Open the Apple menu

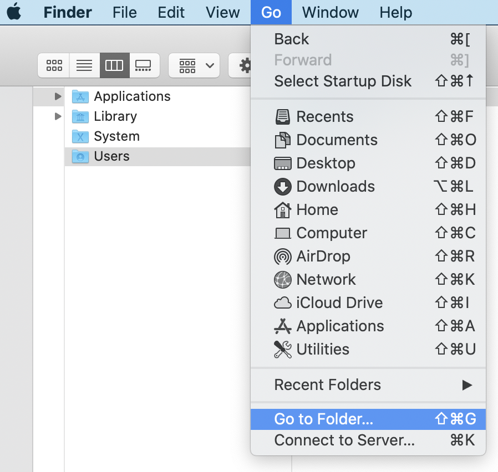(x=14, y=12)
